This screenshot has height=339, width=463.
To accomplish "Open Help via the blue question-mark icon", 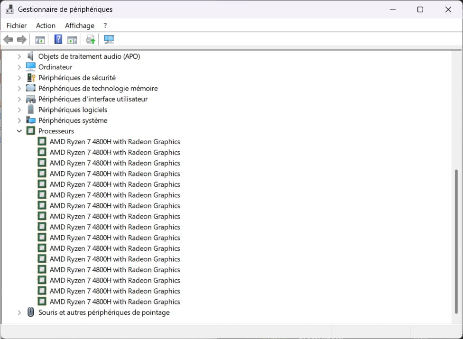I will pyautogui.click(x=58, y=39).
